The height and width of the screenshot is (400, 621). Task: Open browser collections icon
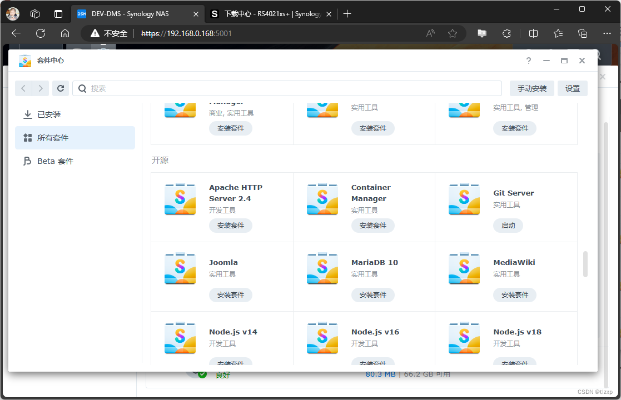(583, 34)
